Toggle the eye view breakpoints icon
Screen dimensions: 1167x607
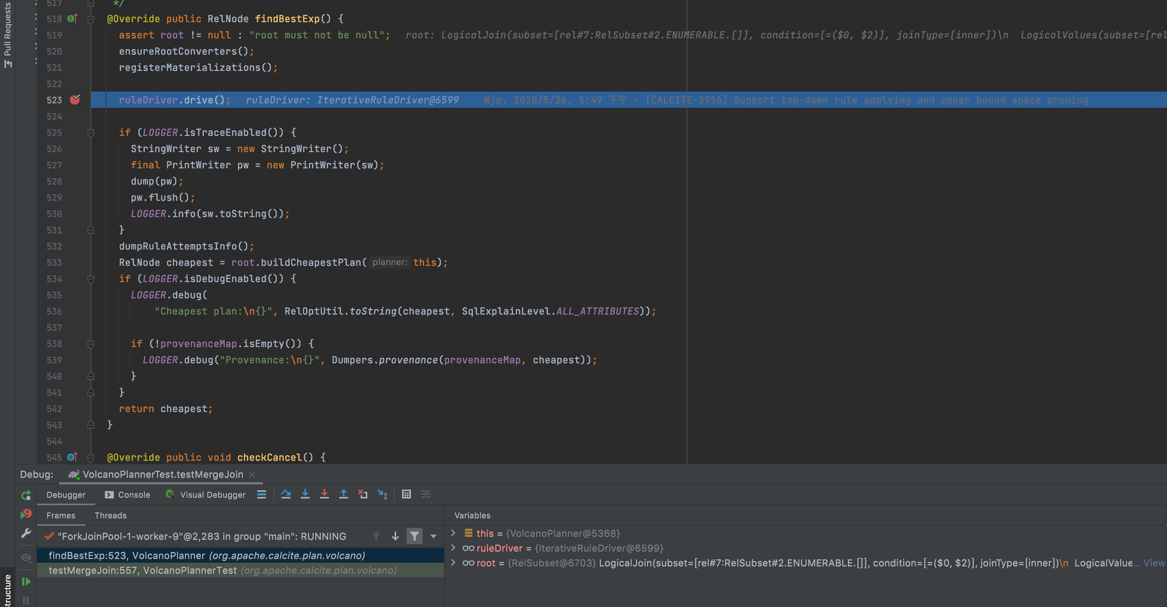[x=26, y=558]
